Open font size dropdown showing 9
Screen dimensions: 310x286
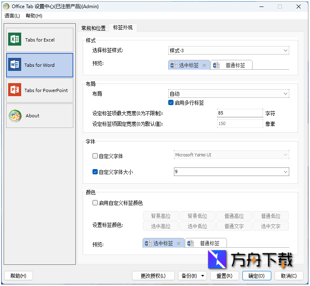[231, 172]
